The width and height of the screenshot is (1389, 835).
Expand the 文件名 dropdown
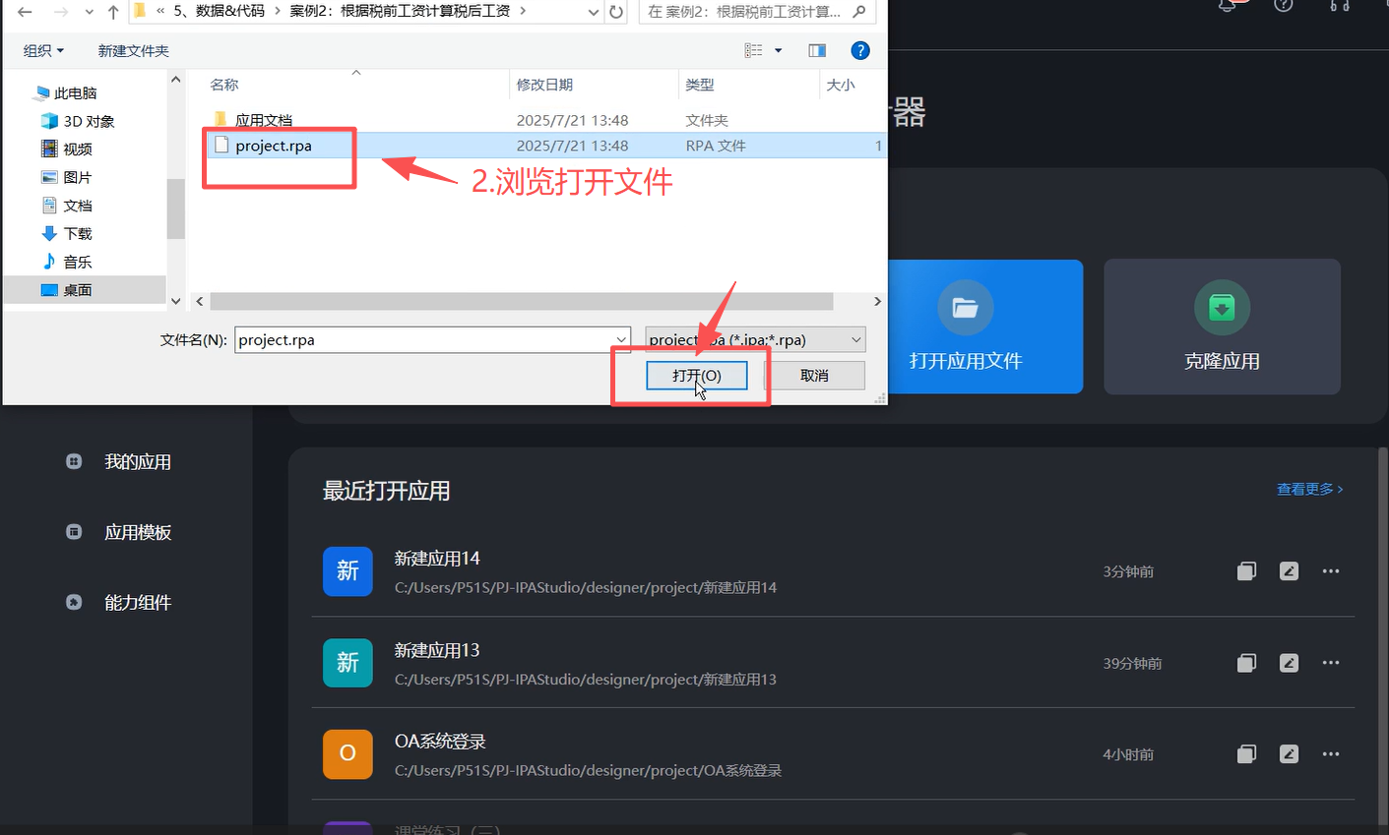click(x=621, y=339)
